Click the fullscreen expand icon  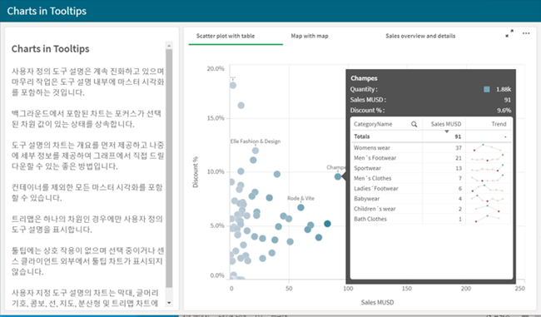(x=509, y=33)
